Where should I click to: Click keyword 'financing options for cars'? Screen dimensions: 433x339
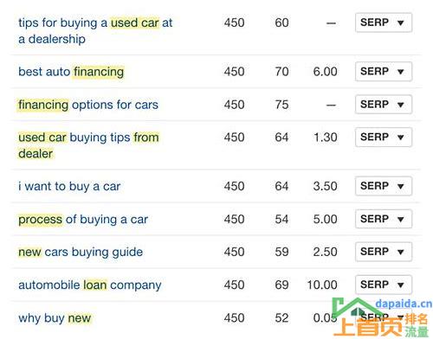[88, 105]
